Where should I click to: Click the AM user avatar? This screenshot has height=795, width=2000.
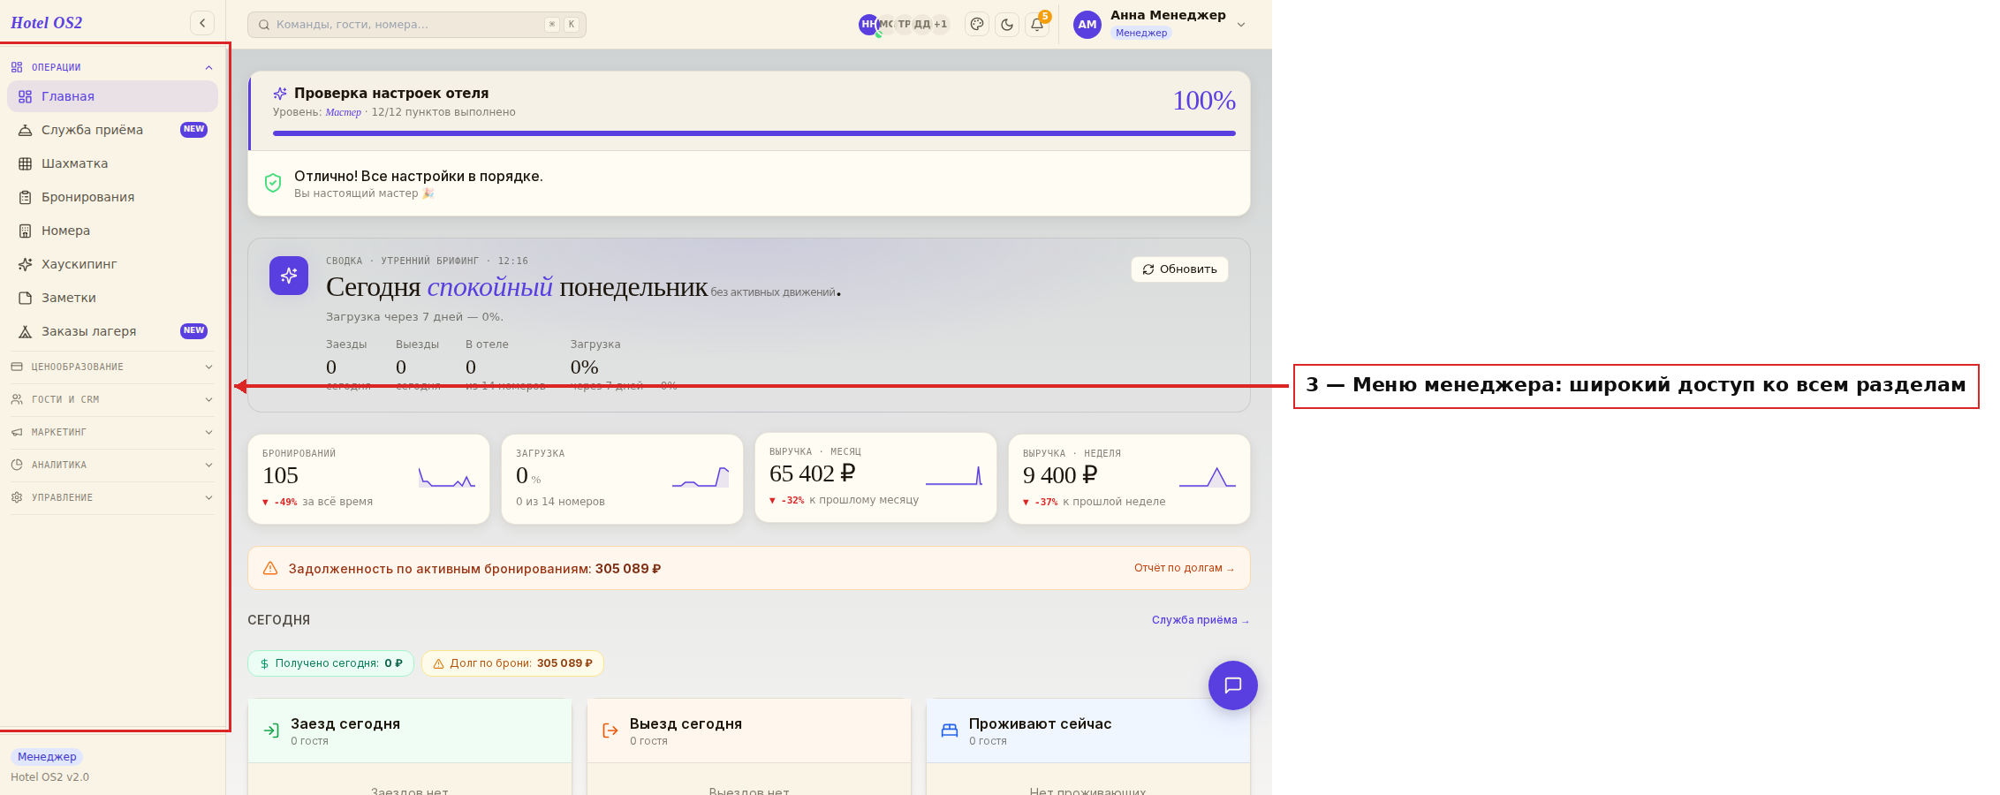coord(1087,25)
